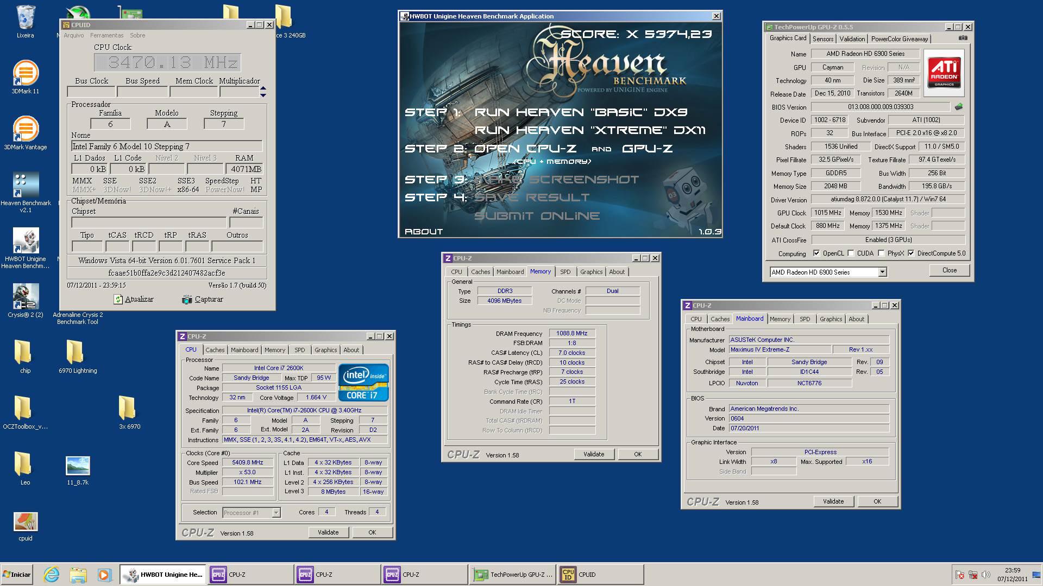Click the DRAM Frequency value 1088.8 MHz
This screenshot has width=1043, height=586.
(x=572, y=334)
